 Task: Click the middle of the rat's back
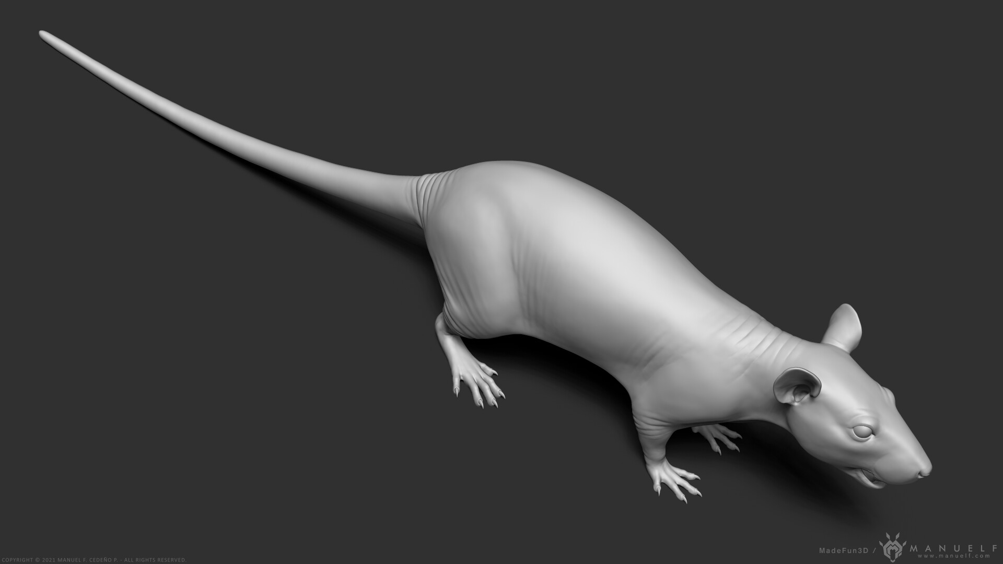[601, 245]
